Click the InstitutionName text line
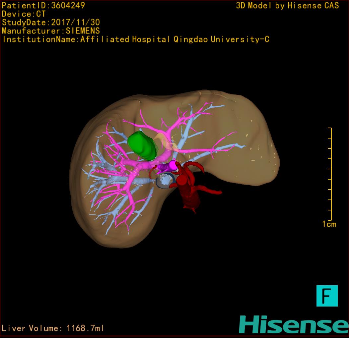Viewport: 349px width, 338px height. tap(135, 39)
